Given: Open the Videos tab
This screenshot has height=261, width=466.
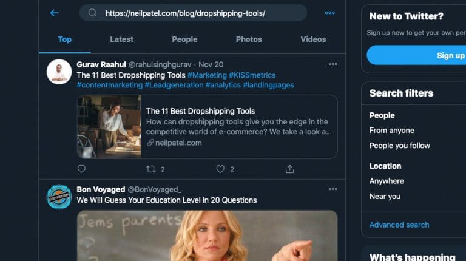Looking at the screenshot, I should coord(313,39).
